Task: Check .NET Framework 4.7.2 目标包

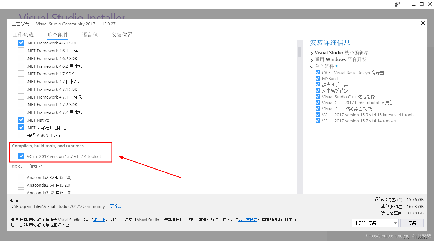Action: pos(21,112)
